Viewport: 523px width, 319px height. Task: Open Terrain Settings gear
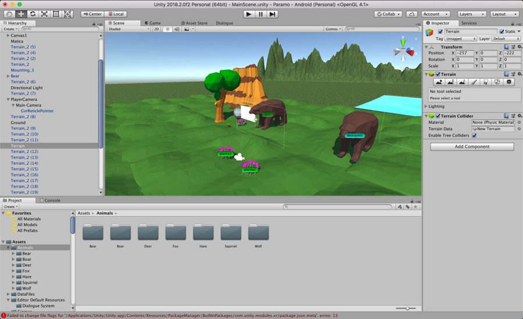[509, 82]
